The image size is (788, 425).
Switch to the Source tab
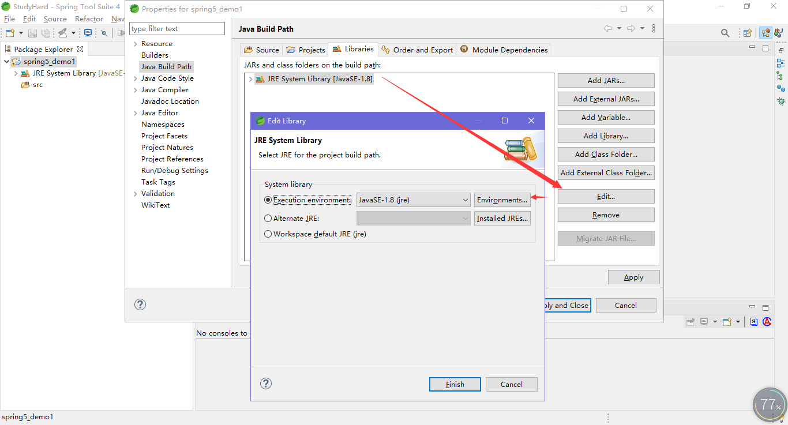coord(261,50)
